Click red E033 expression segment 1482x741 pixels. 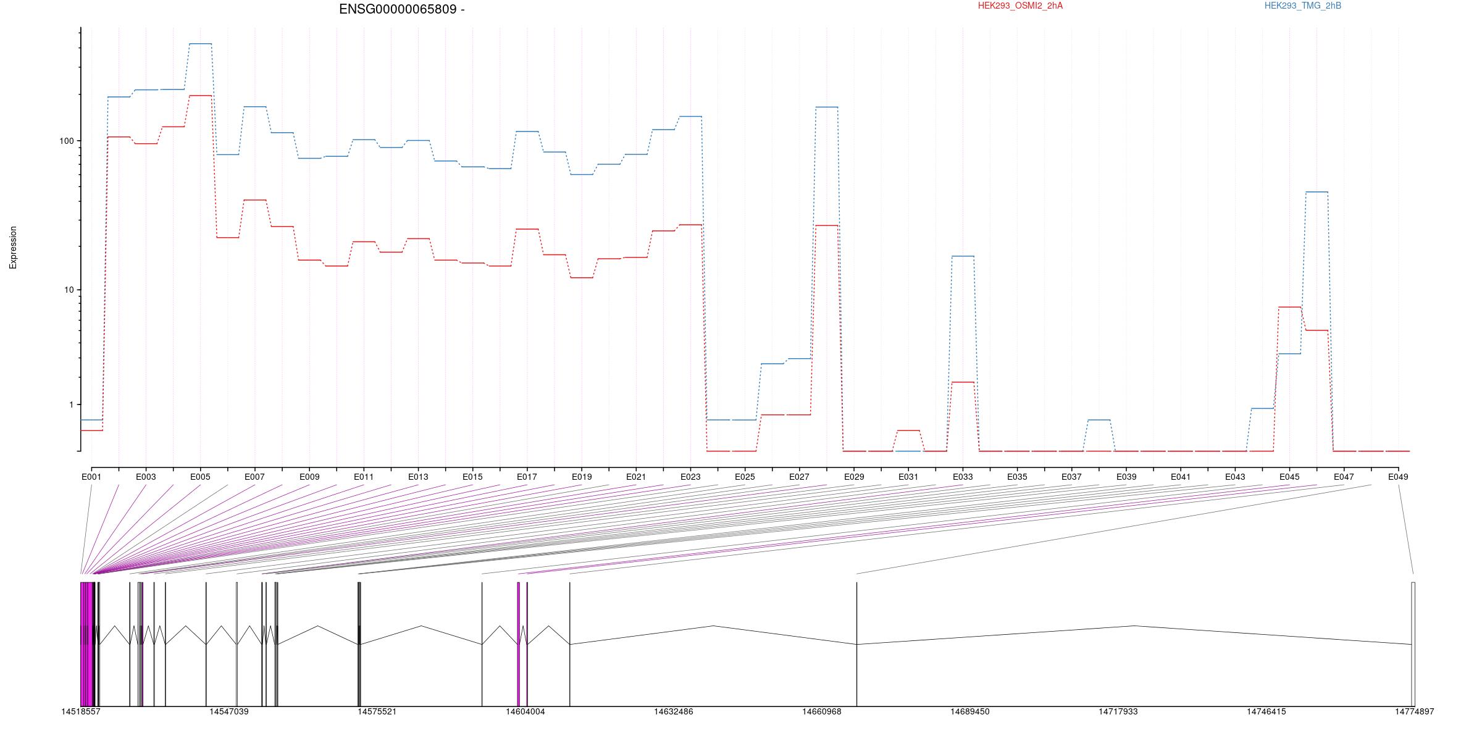963,382
